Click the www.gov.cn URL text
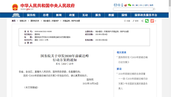This screenshot has height=97, width=171. (27, 9)
